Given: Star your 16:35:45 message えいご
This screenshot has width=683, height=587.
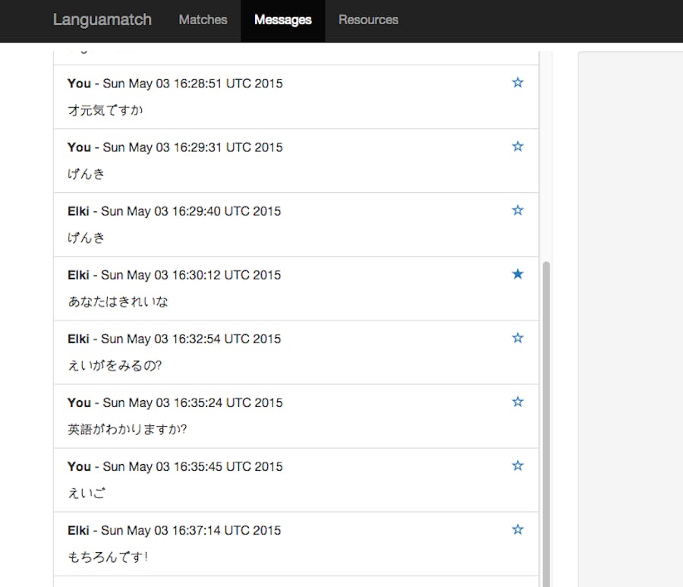Looking at the screenshot, I should [x=518, y=465].
